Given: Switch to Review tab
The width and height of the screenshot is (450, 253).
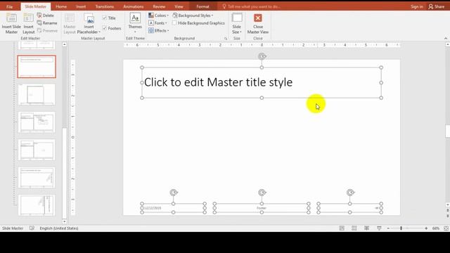Looking at the screenshot, I should [159, 6].
